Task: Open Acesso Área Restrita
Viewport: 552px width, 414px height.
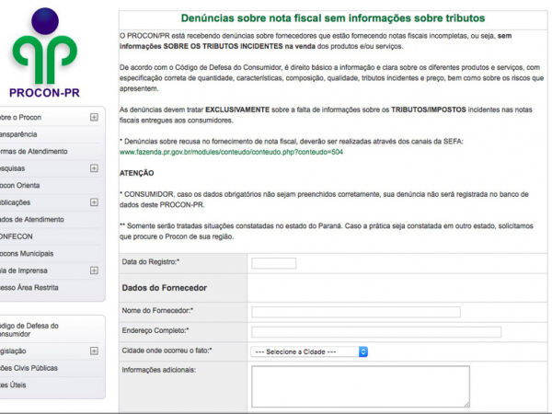Action: 29,288
